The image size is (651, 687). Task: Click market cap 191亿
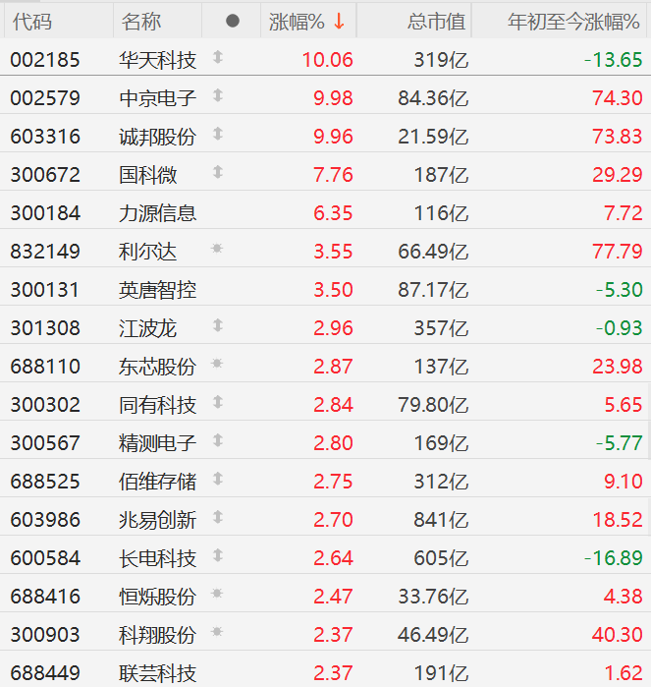tap(441, 673)
